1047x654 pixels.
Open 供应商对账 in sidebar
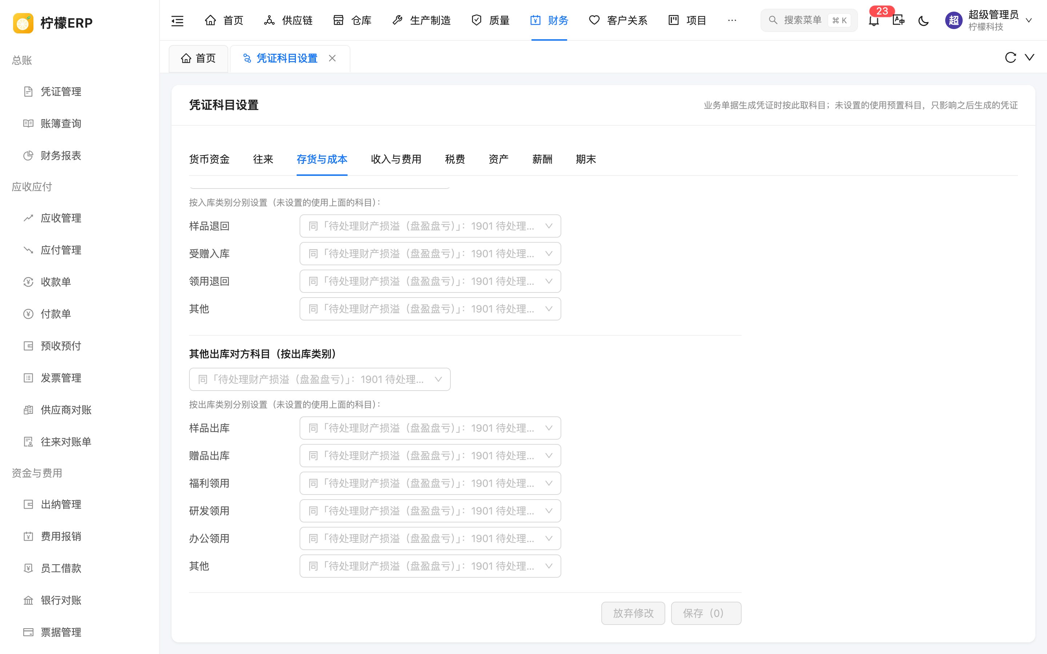click(66, 410)
